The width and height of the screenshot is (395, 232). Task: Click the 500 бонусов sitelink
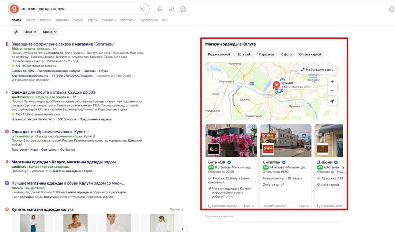pyautogui.click(x=67, y=119)
